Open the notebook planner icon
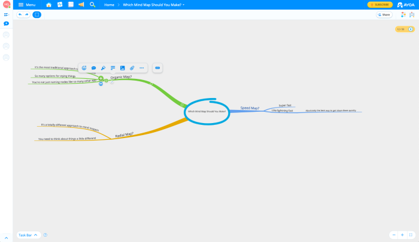Viewport: 419px width, 242px height. coord(71,5)
